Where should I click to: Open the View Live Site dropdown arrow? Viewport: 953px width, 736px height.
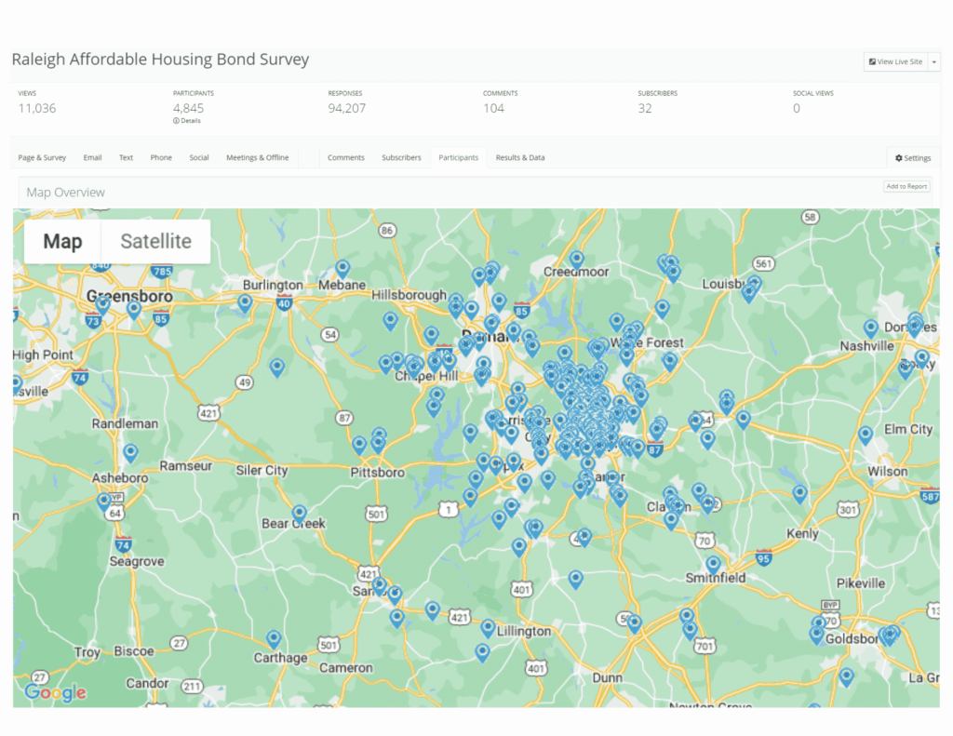click(x=933, y=61)
